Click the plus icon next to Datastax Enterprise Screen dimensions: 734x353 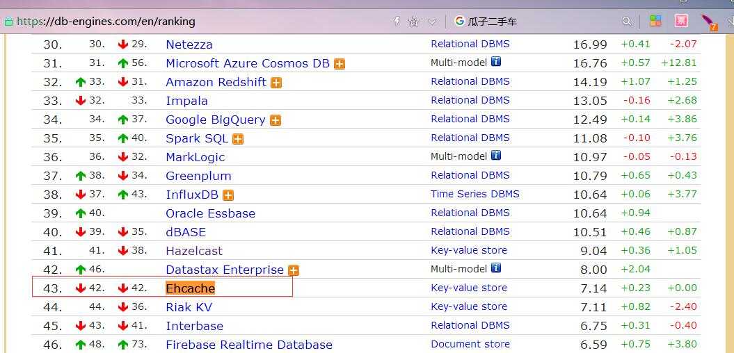pyautogui.click(x=294, y=270)
